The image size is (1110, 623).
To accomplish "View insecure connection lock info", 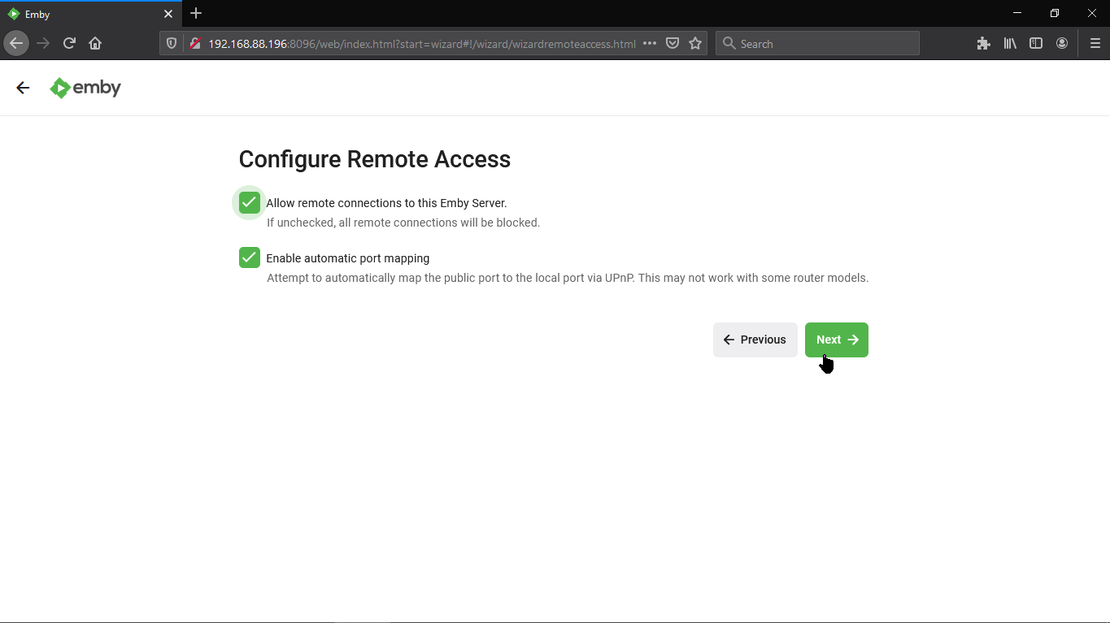I will pyautogui.click(x=194, y=44).
